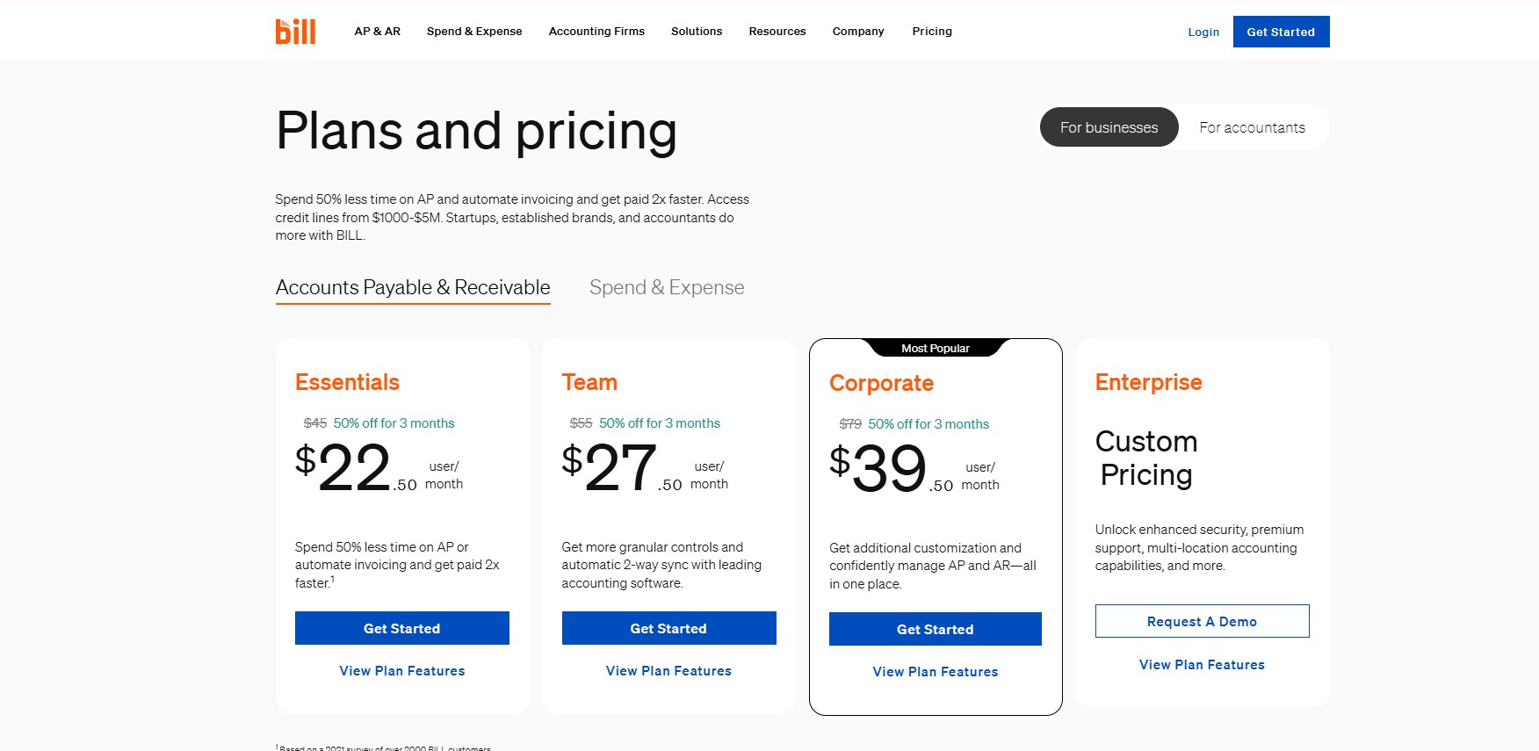The height and width of the screenshot is (751, 1539).
Task: Open the AP & AR menu
Action: point(378,32)
